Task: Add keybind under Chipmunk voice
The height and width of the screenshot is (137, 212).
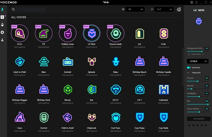Action: (92, 131)
